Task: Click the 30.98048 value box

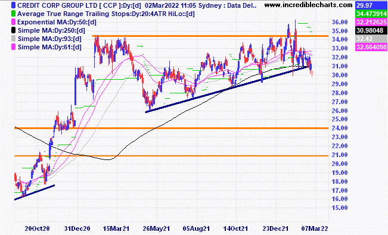Action: pos(371,30)
